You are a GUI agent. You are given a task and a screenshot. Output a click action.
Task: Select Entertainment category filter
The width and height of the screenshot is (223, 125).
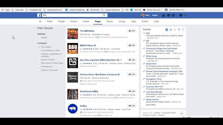(39, 66)
